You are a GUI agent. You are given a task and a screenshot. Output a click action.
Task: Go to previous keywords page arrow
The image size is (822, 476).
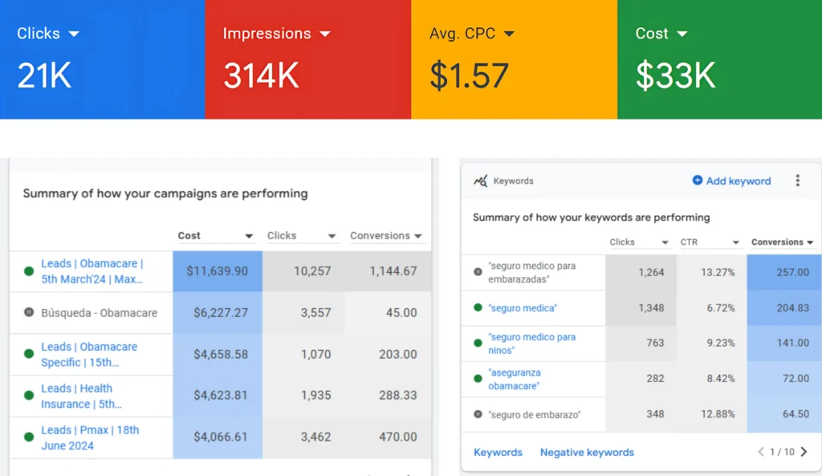(761, 452)
